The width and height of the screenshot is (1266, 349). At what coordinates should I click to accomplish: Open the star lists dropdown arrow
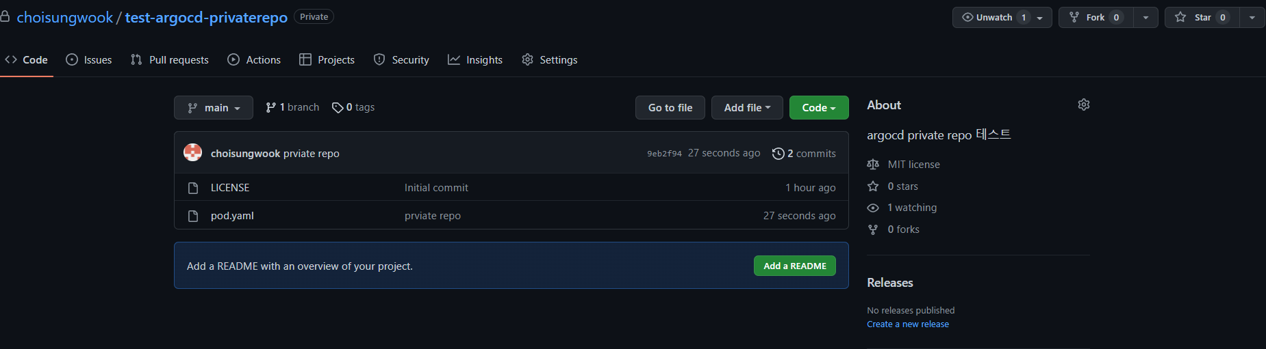click(1252, 17)
